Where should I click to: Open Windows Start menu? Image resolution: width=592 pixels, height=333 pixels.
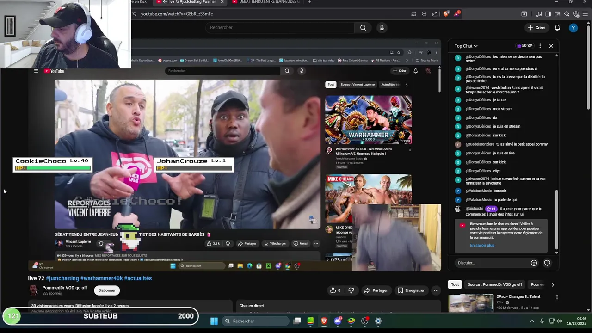(x=214, y=321)
